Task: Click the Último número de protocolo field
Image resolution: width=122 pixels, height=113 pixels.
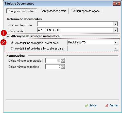Action: (53, 60)
